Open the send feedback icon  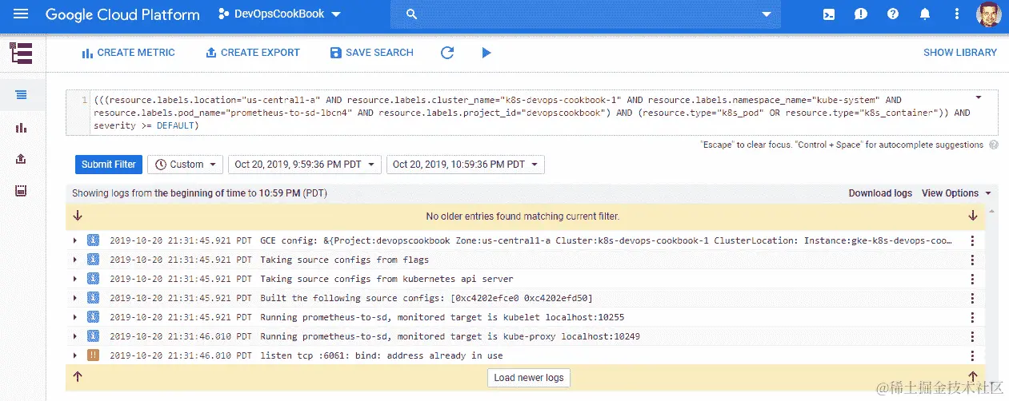point(861,14)
